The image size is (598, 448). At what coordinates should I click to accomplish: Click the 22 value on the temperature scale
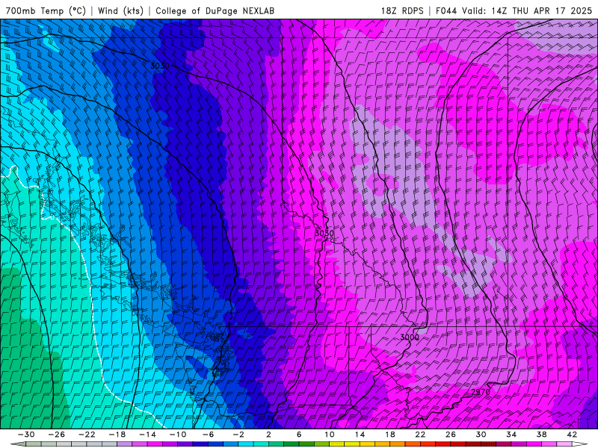pos(420,435)
